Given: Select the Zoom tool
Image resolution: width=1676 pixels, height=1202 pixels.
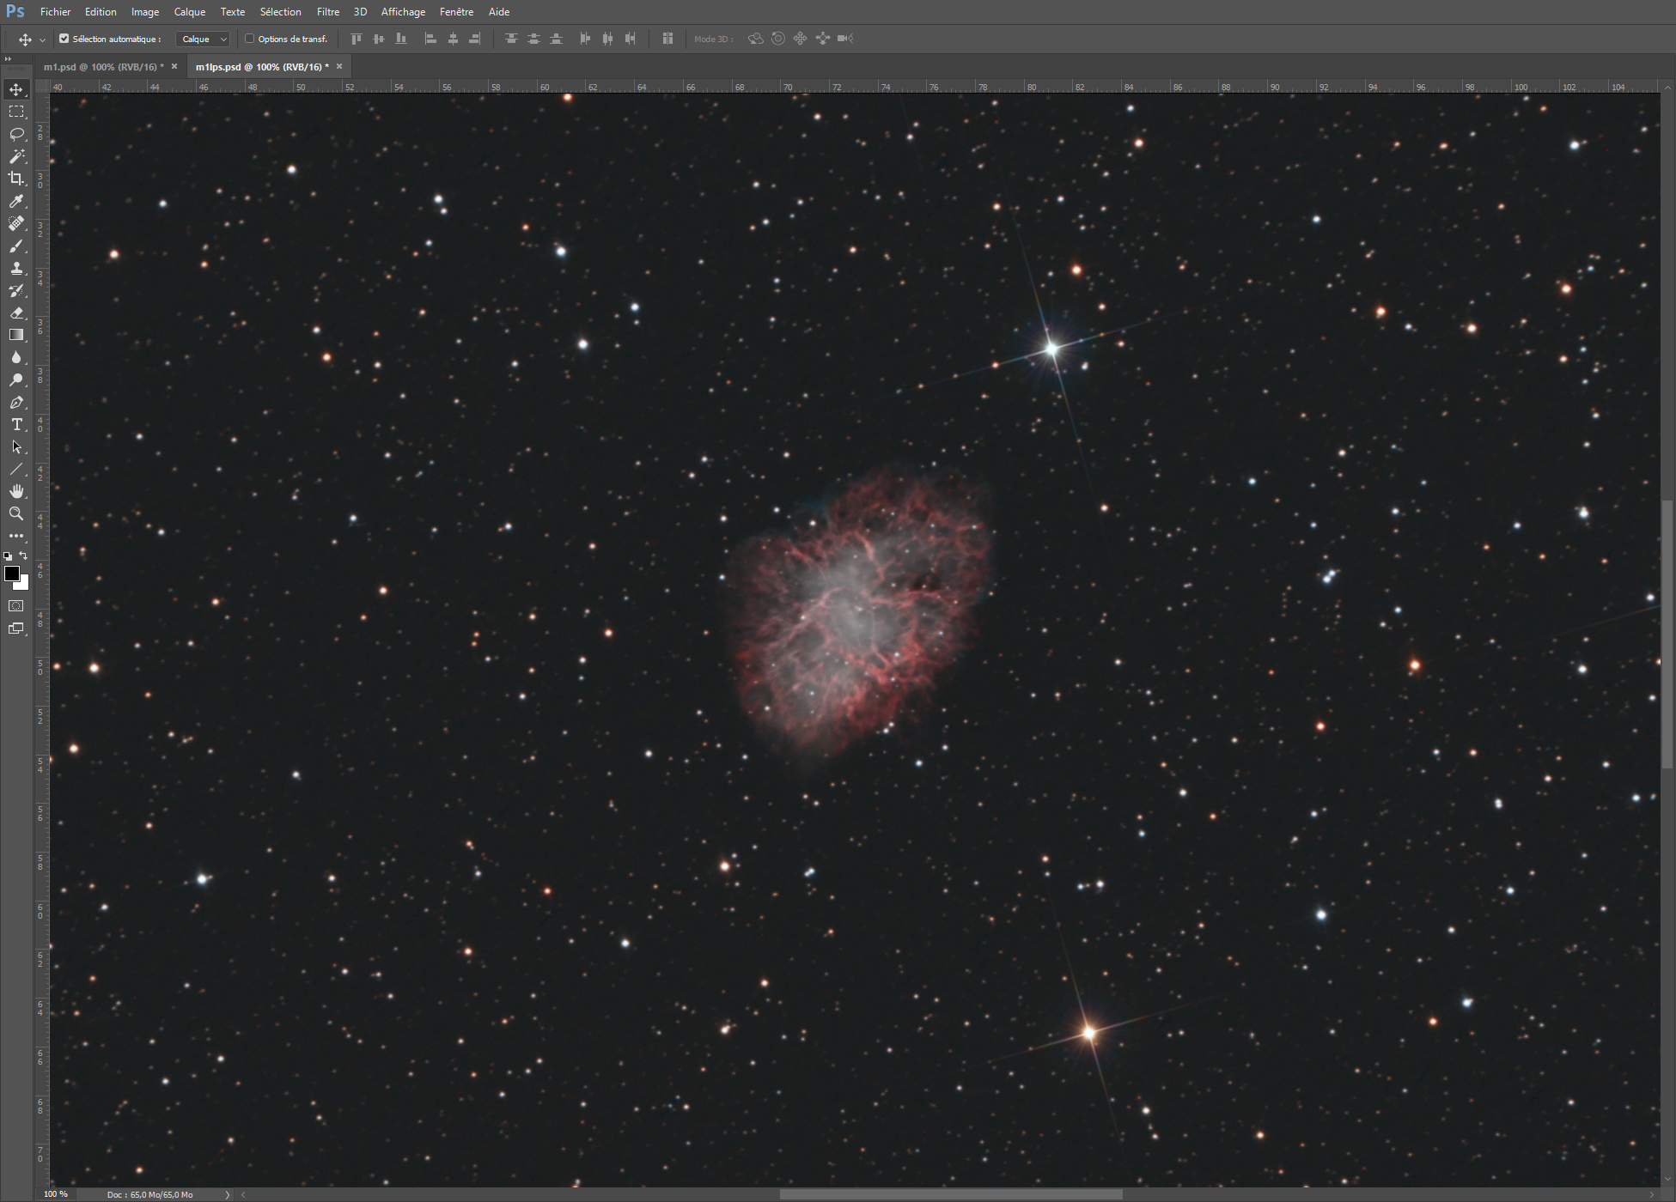Looking at the screenshot, I should click(x=16, y=513).
